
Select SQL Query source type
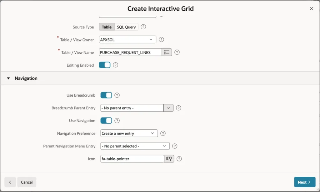[126, 27]
